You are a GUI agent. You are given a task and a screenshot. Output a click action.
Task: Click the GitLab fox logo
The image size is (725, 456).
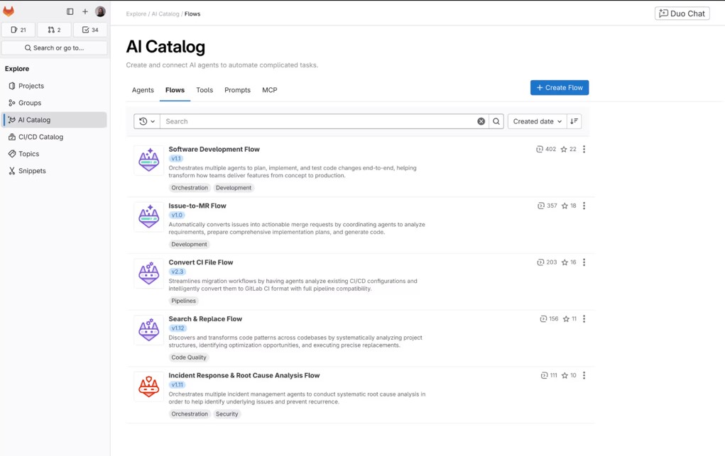click(x=9, y=11)
